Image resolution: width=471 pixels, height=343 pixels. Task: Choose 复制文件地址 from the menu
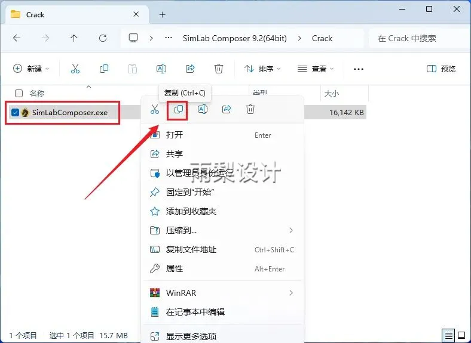click(x=222, y=249)
